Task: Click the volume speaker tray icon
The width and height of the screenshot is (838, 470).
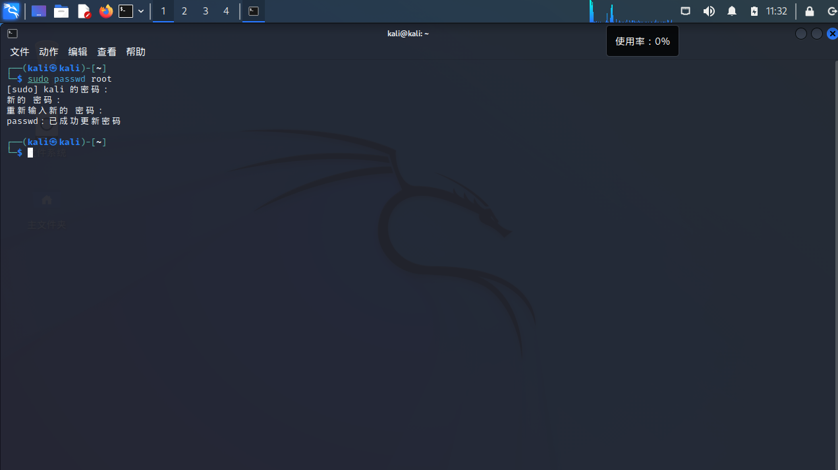Action: pos(709,11)
